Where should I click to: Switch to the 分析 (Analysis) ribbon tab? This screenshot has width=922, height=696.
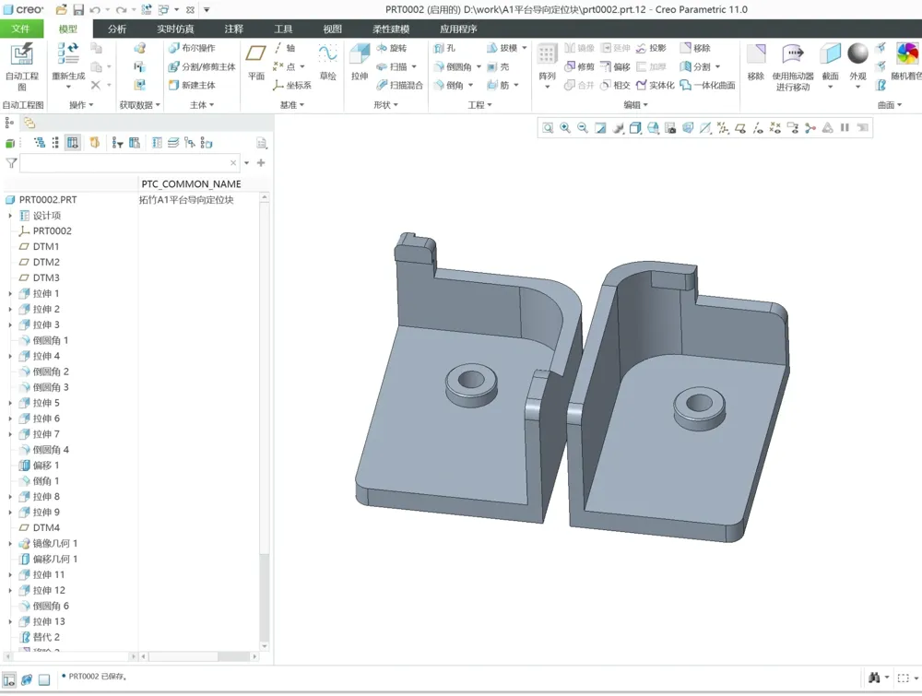tap(115, 29)
